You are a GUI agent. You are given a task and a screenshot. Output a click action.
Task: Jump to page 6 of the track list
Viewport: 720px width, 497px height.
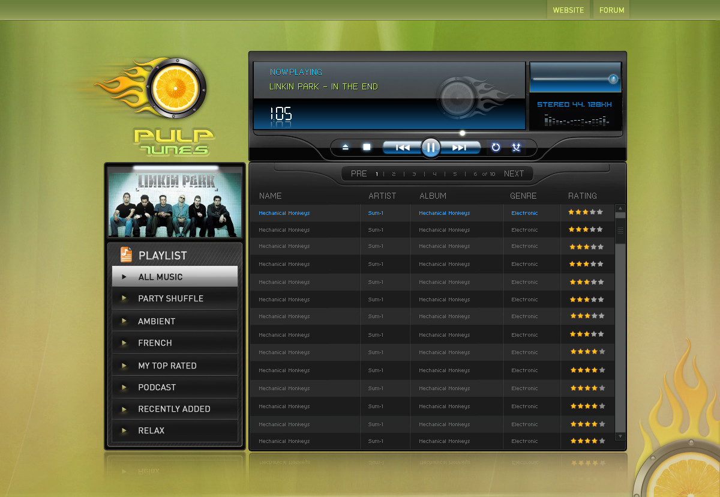coord(475,174)
